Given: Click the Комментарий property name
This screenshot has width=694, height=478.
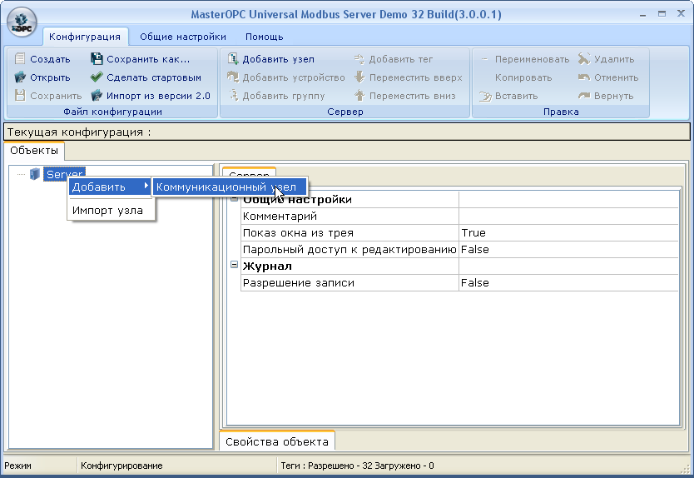Looking at the screenshot, I should click(280, 217).
